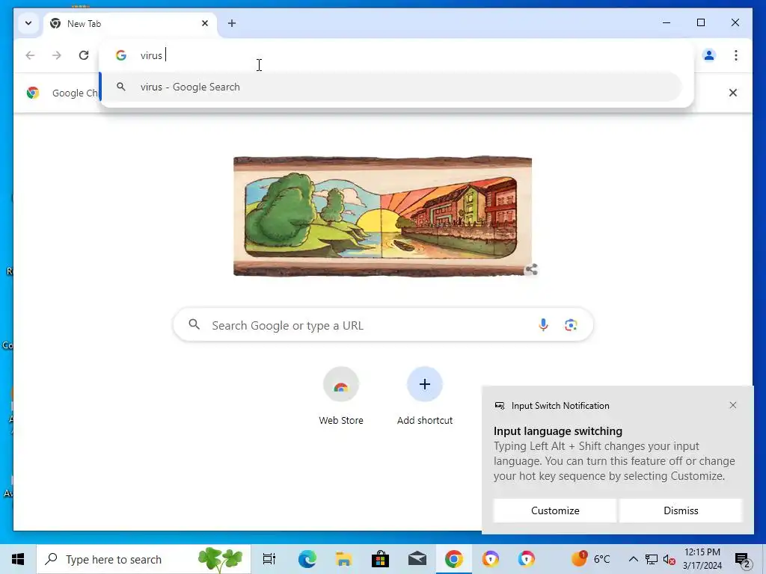This screenshot has width=766, height=574.
Task: Open Mail app from the taskbar
Action: click(x=417, y=559)
